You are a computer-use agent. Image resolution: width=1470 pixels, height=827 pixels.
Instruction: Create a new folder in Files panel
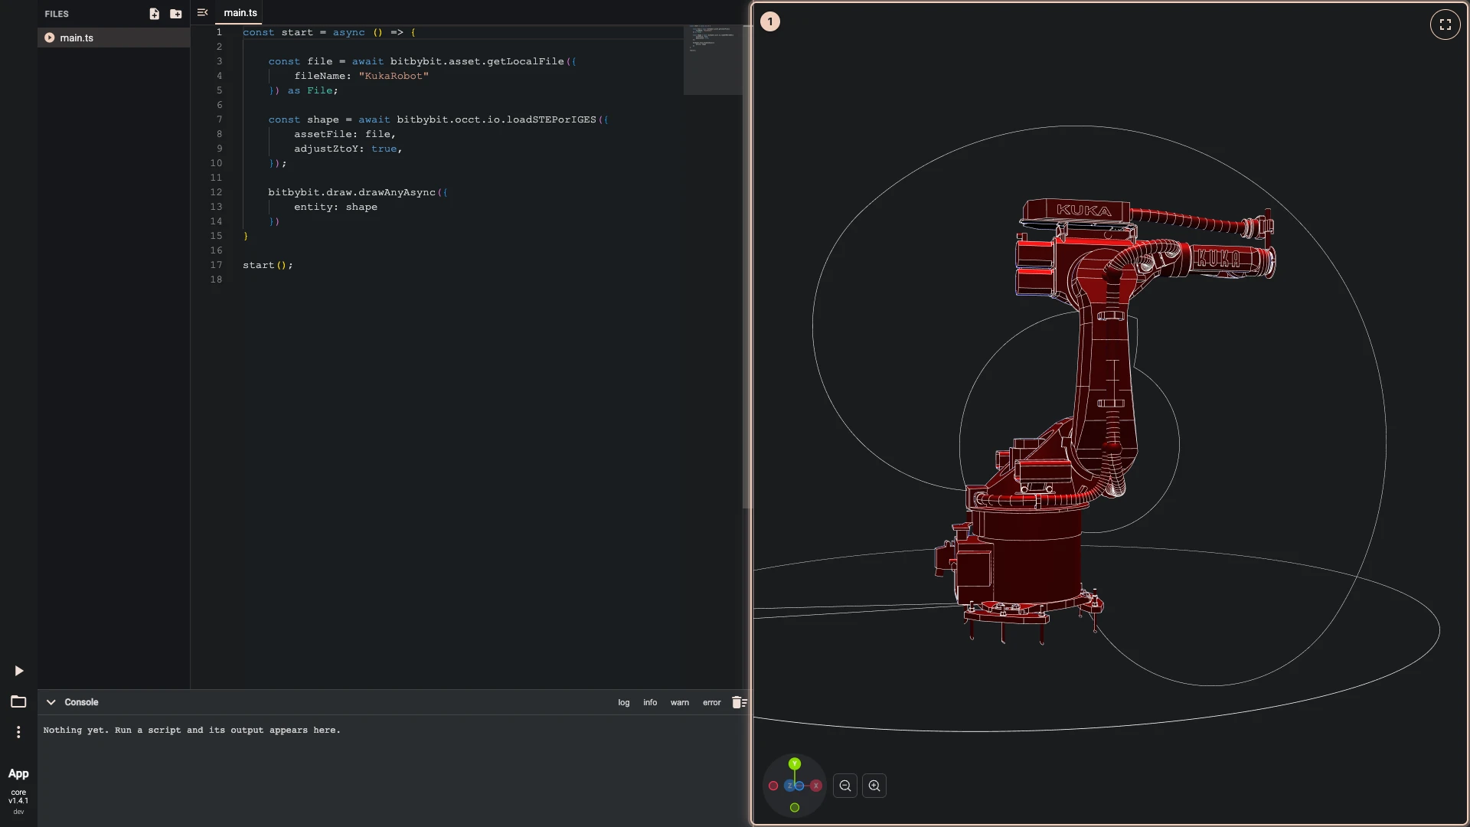click(x=176, y=14)
